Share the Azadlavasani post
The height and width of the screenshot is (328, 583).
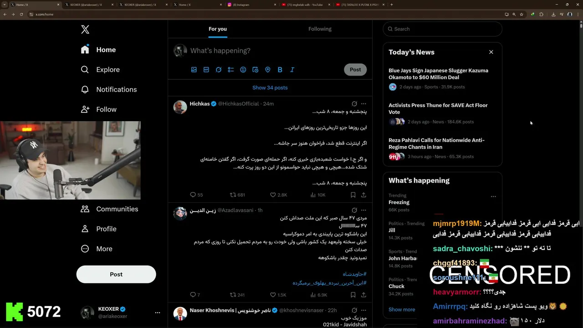[363, 295]
